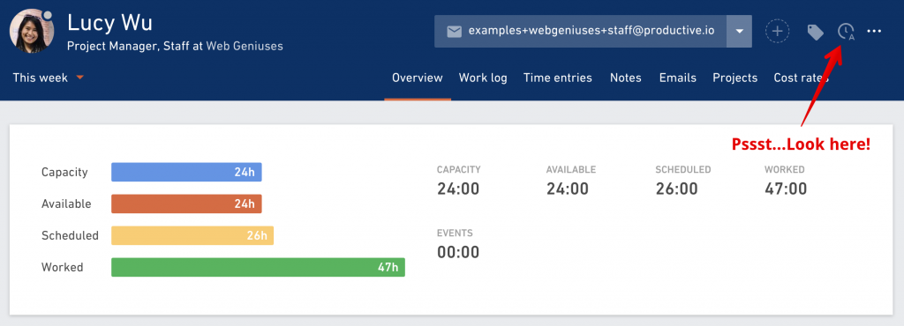This screenshot has height=326, width=904.
Task: Open the Time entries tab
Action: (x=558, y=78)
